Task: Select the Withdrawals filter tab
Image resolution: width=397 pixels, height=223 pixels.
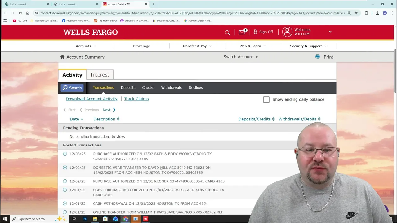Action: 171,88
